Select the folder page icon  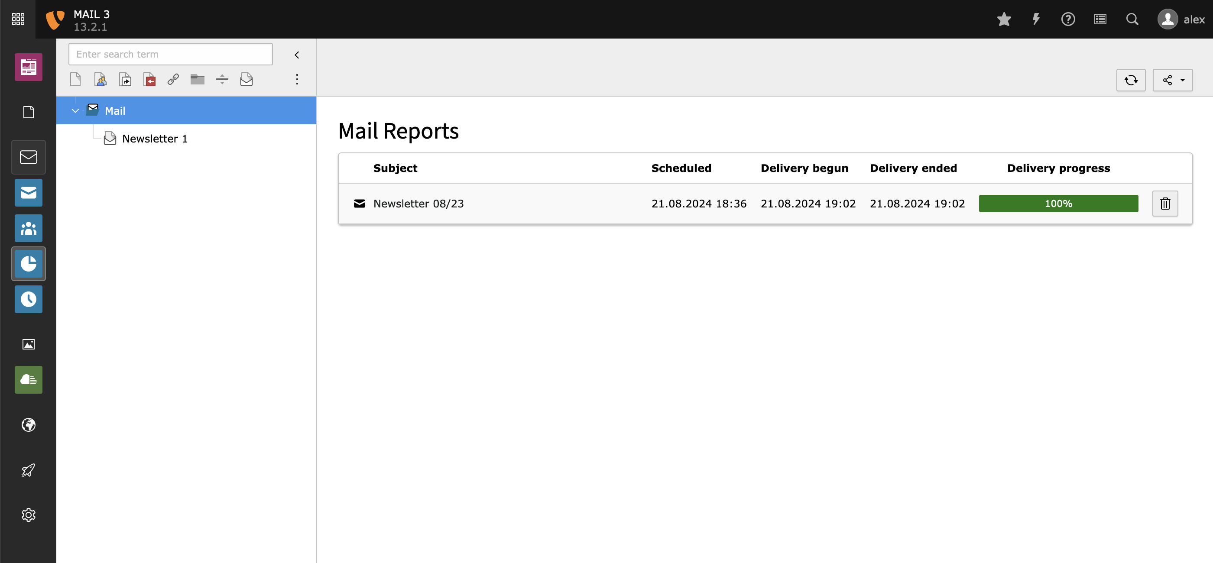(197, 80)
